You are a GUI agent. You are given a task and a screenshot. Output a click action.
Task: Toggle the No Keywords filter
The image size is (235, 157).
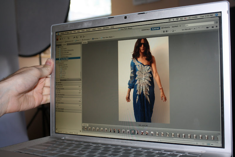point(69,86)
